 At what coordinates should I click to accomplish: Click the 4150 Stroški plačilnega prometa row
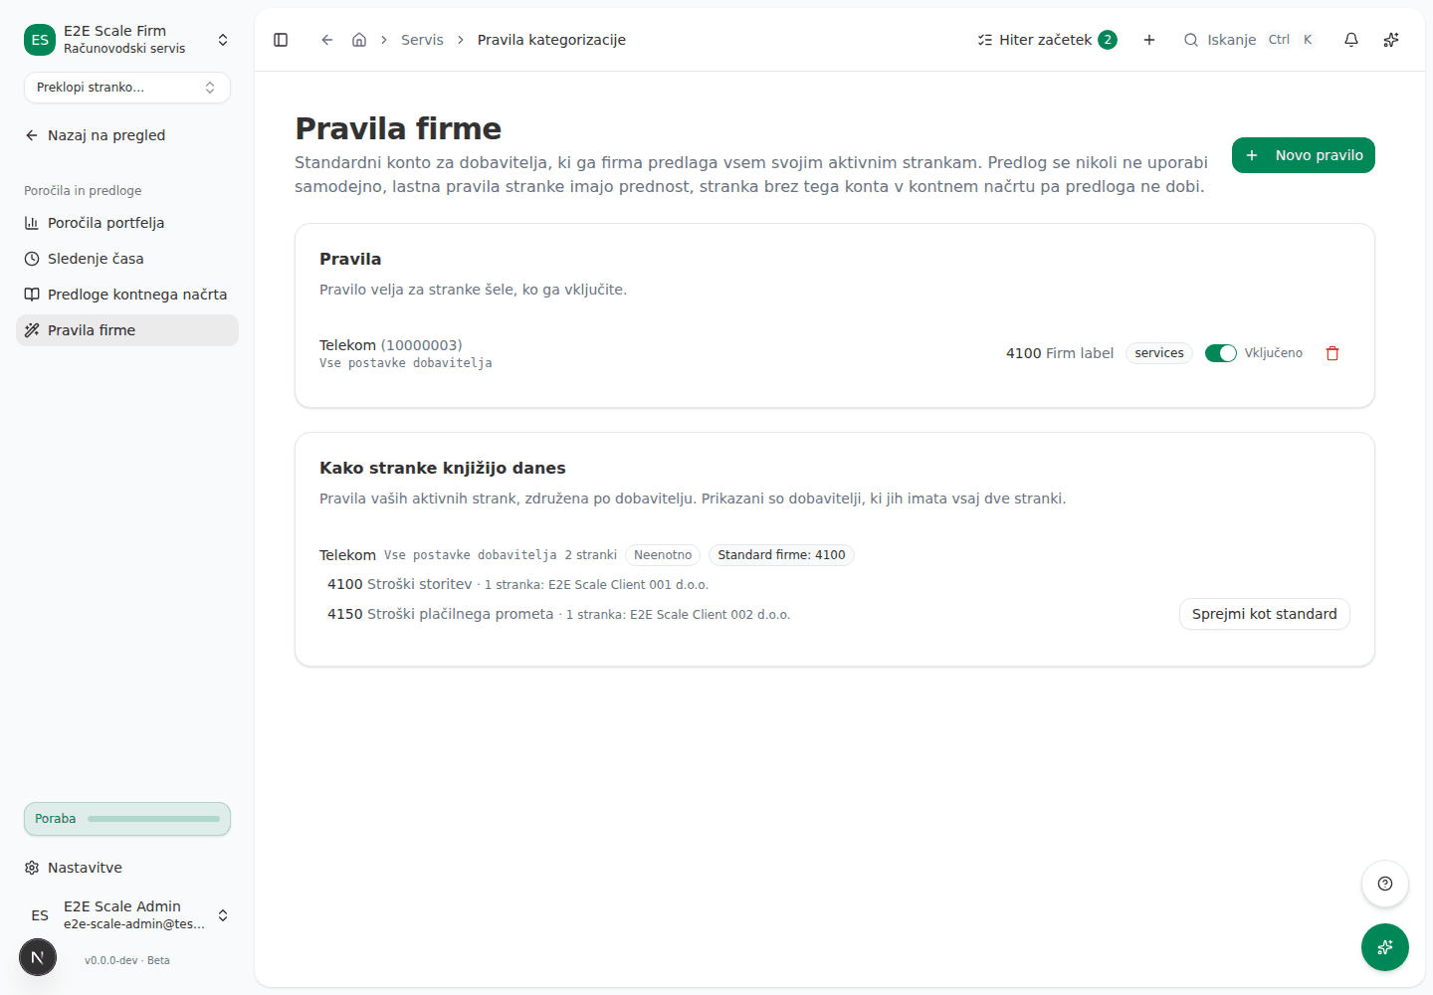(558, 614)
